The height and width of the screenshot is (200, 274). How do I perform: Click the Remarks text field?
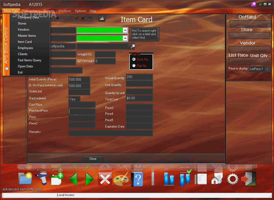click(x=111, y=133)
